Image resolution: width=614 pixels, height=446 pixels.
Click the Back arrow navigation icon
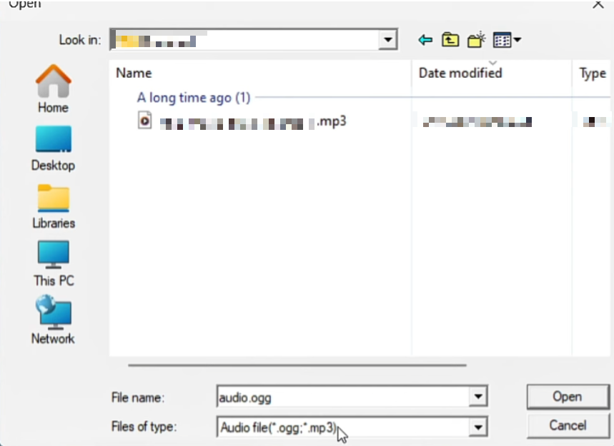coord(426,40)
